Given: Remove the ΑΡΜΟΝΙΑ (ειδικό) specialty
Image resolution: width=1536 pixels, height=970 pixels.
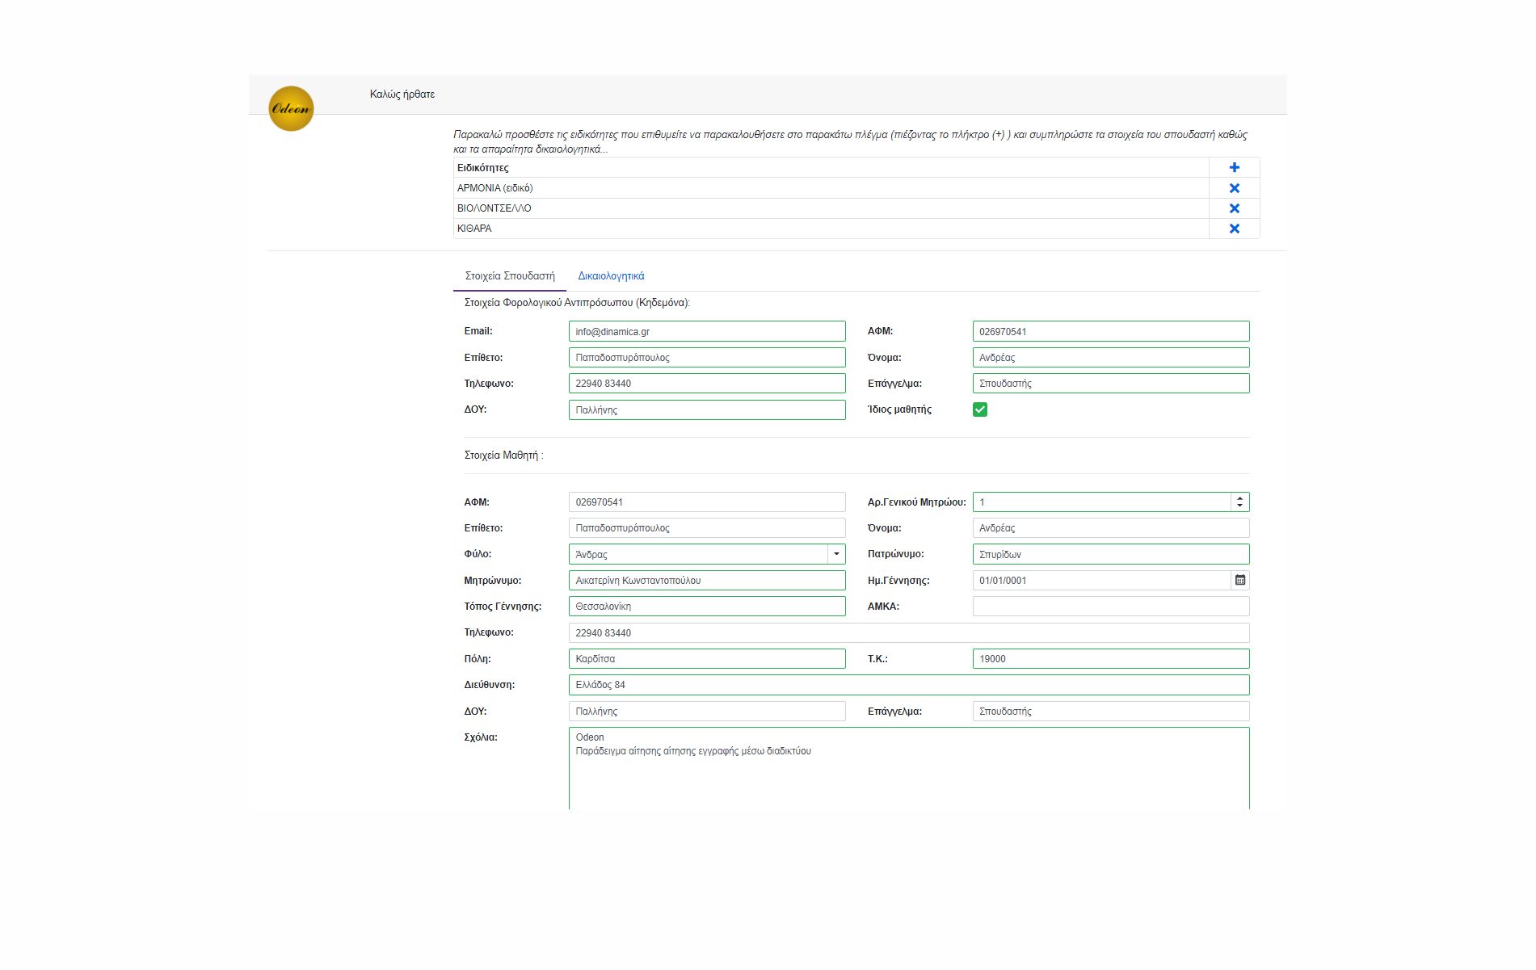Looking at the screenshot, I should [1234, 188].
